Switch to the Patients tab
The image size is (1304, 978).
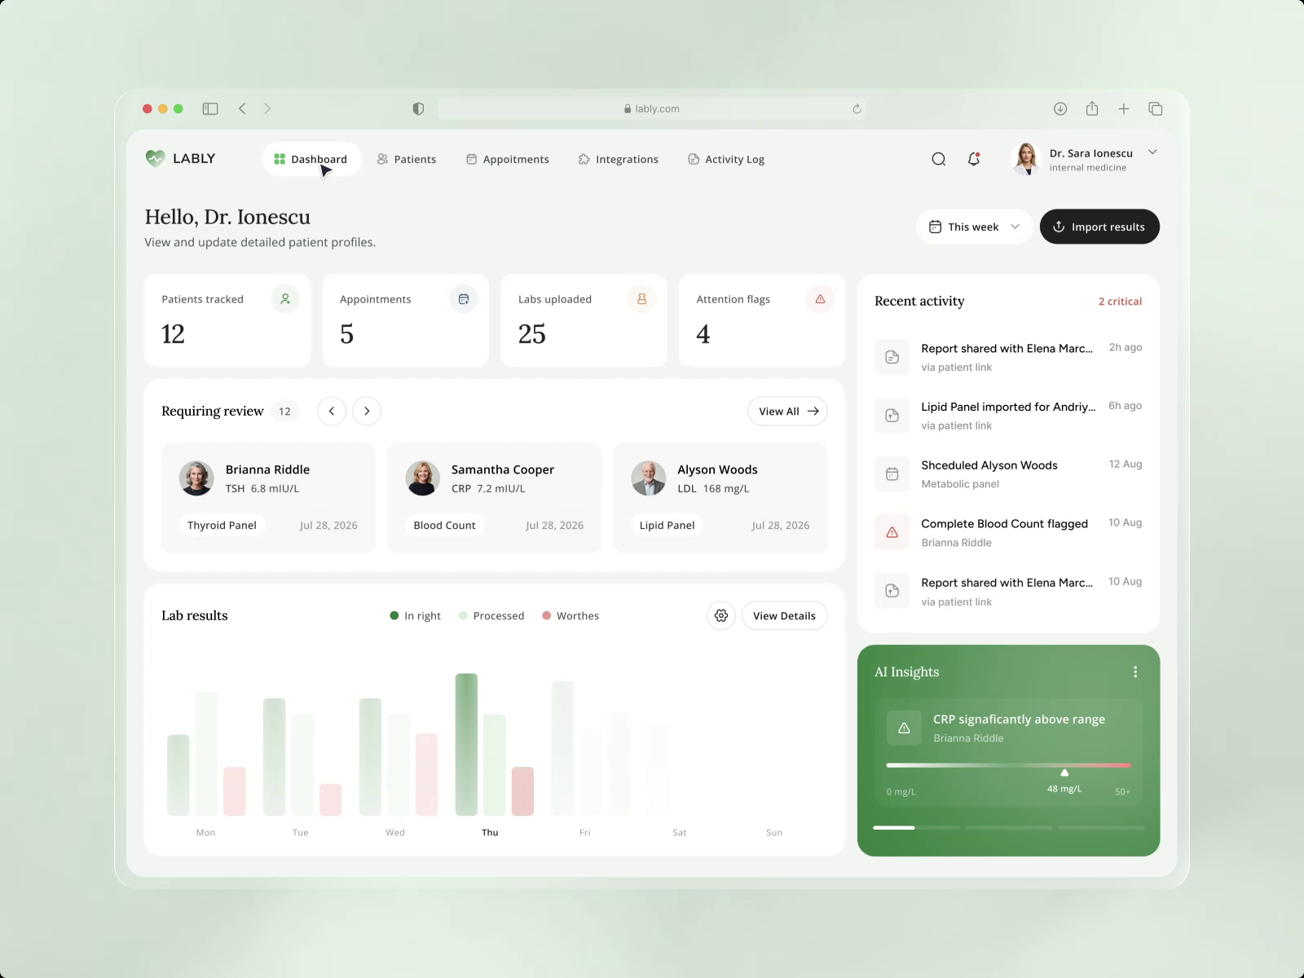click(x=407, y=159)
